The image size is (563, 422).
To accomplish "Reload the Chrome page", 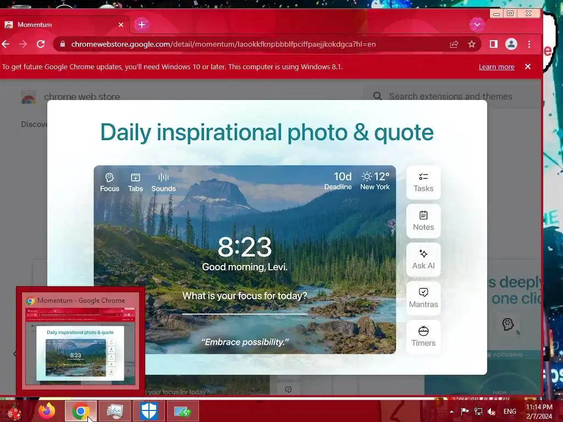I will [41, 44].
